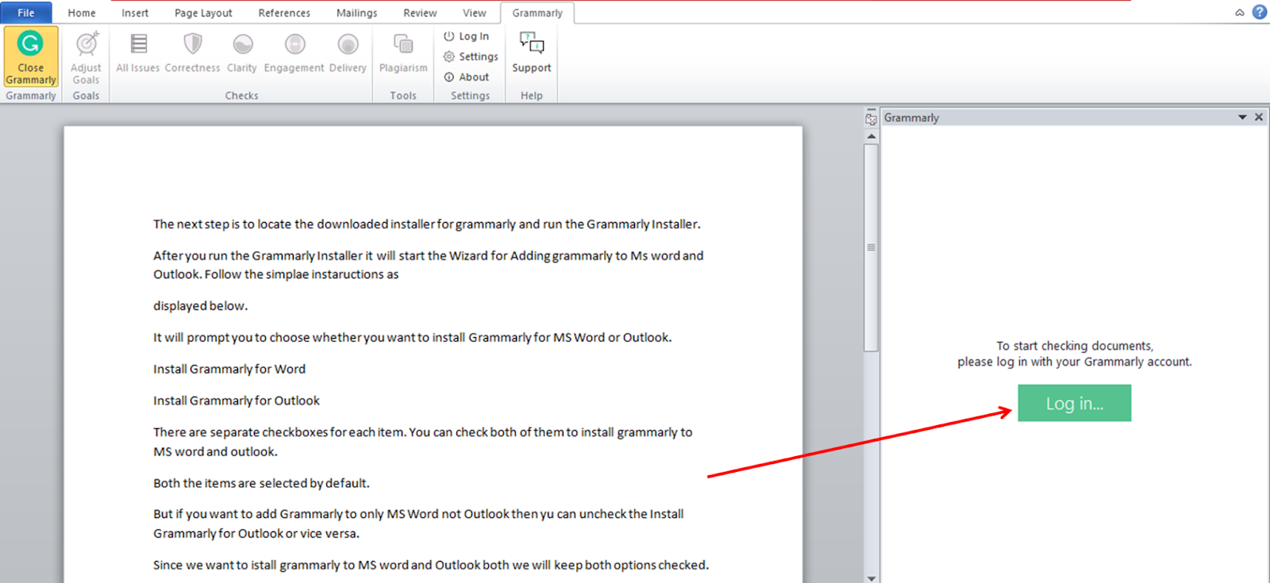
Task: Select the Clarity check
Action: (x=242, y=54)
